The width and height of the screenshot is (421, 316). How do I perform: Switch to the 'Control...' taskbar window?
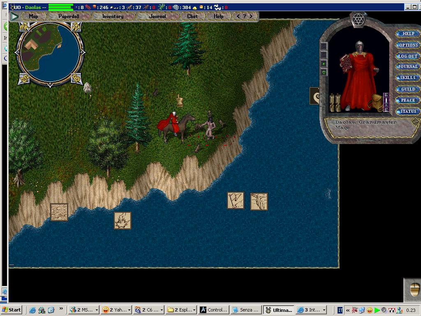click(x=214, y=310)
